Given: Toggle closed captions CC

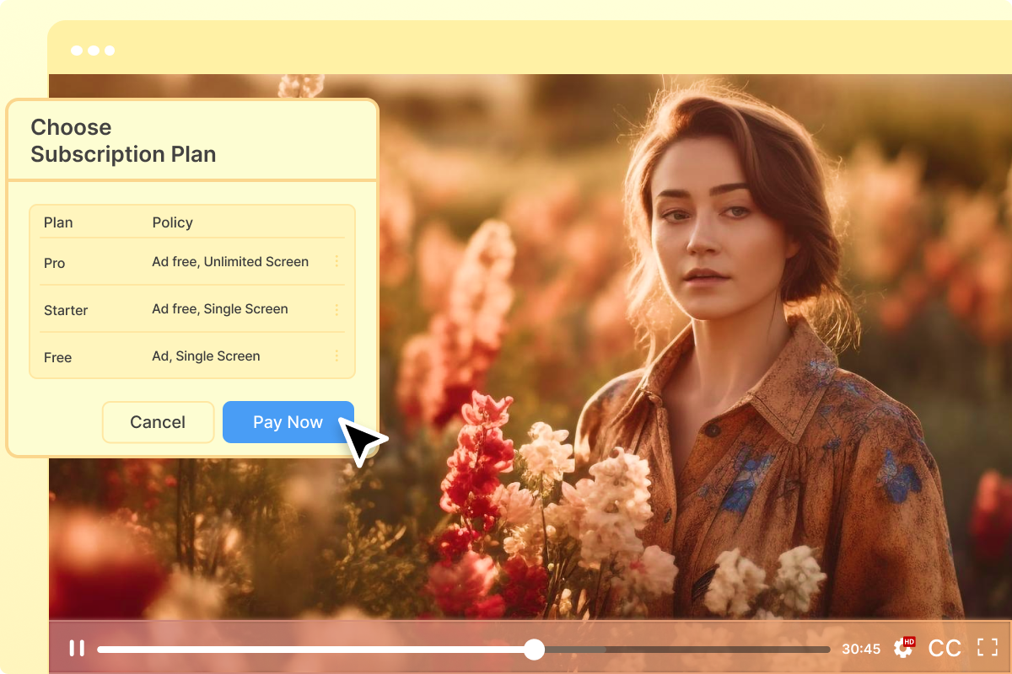Looking at the screenshot, I should coord(945,648).
